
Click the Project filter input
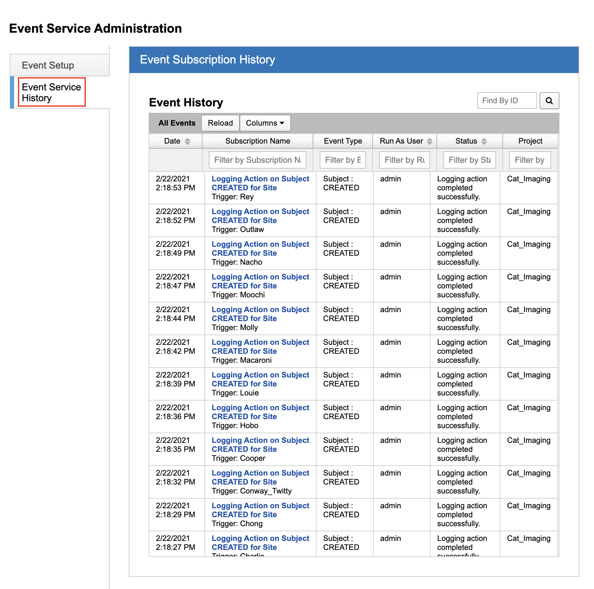[530, 160]
